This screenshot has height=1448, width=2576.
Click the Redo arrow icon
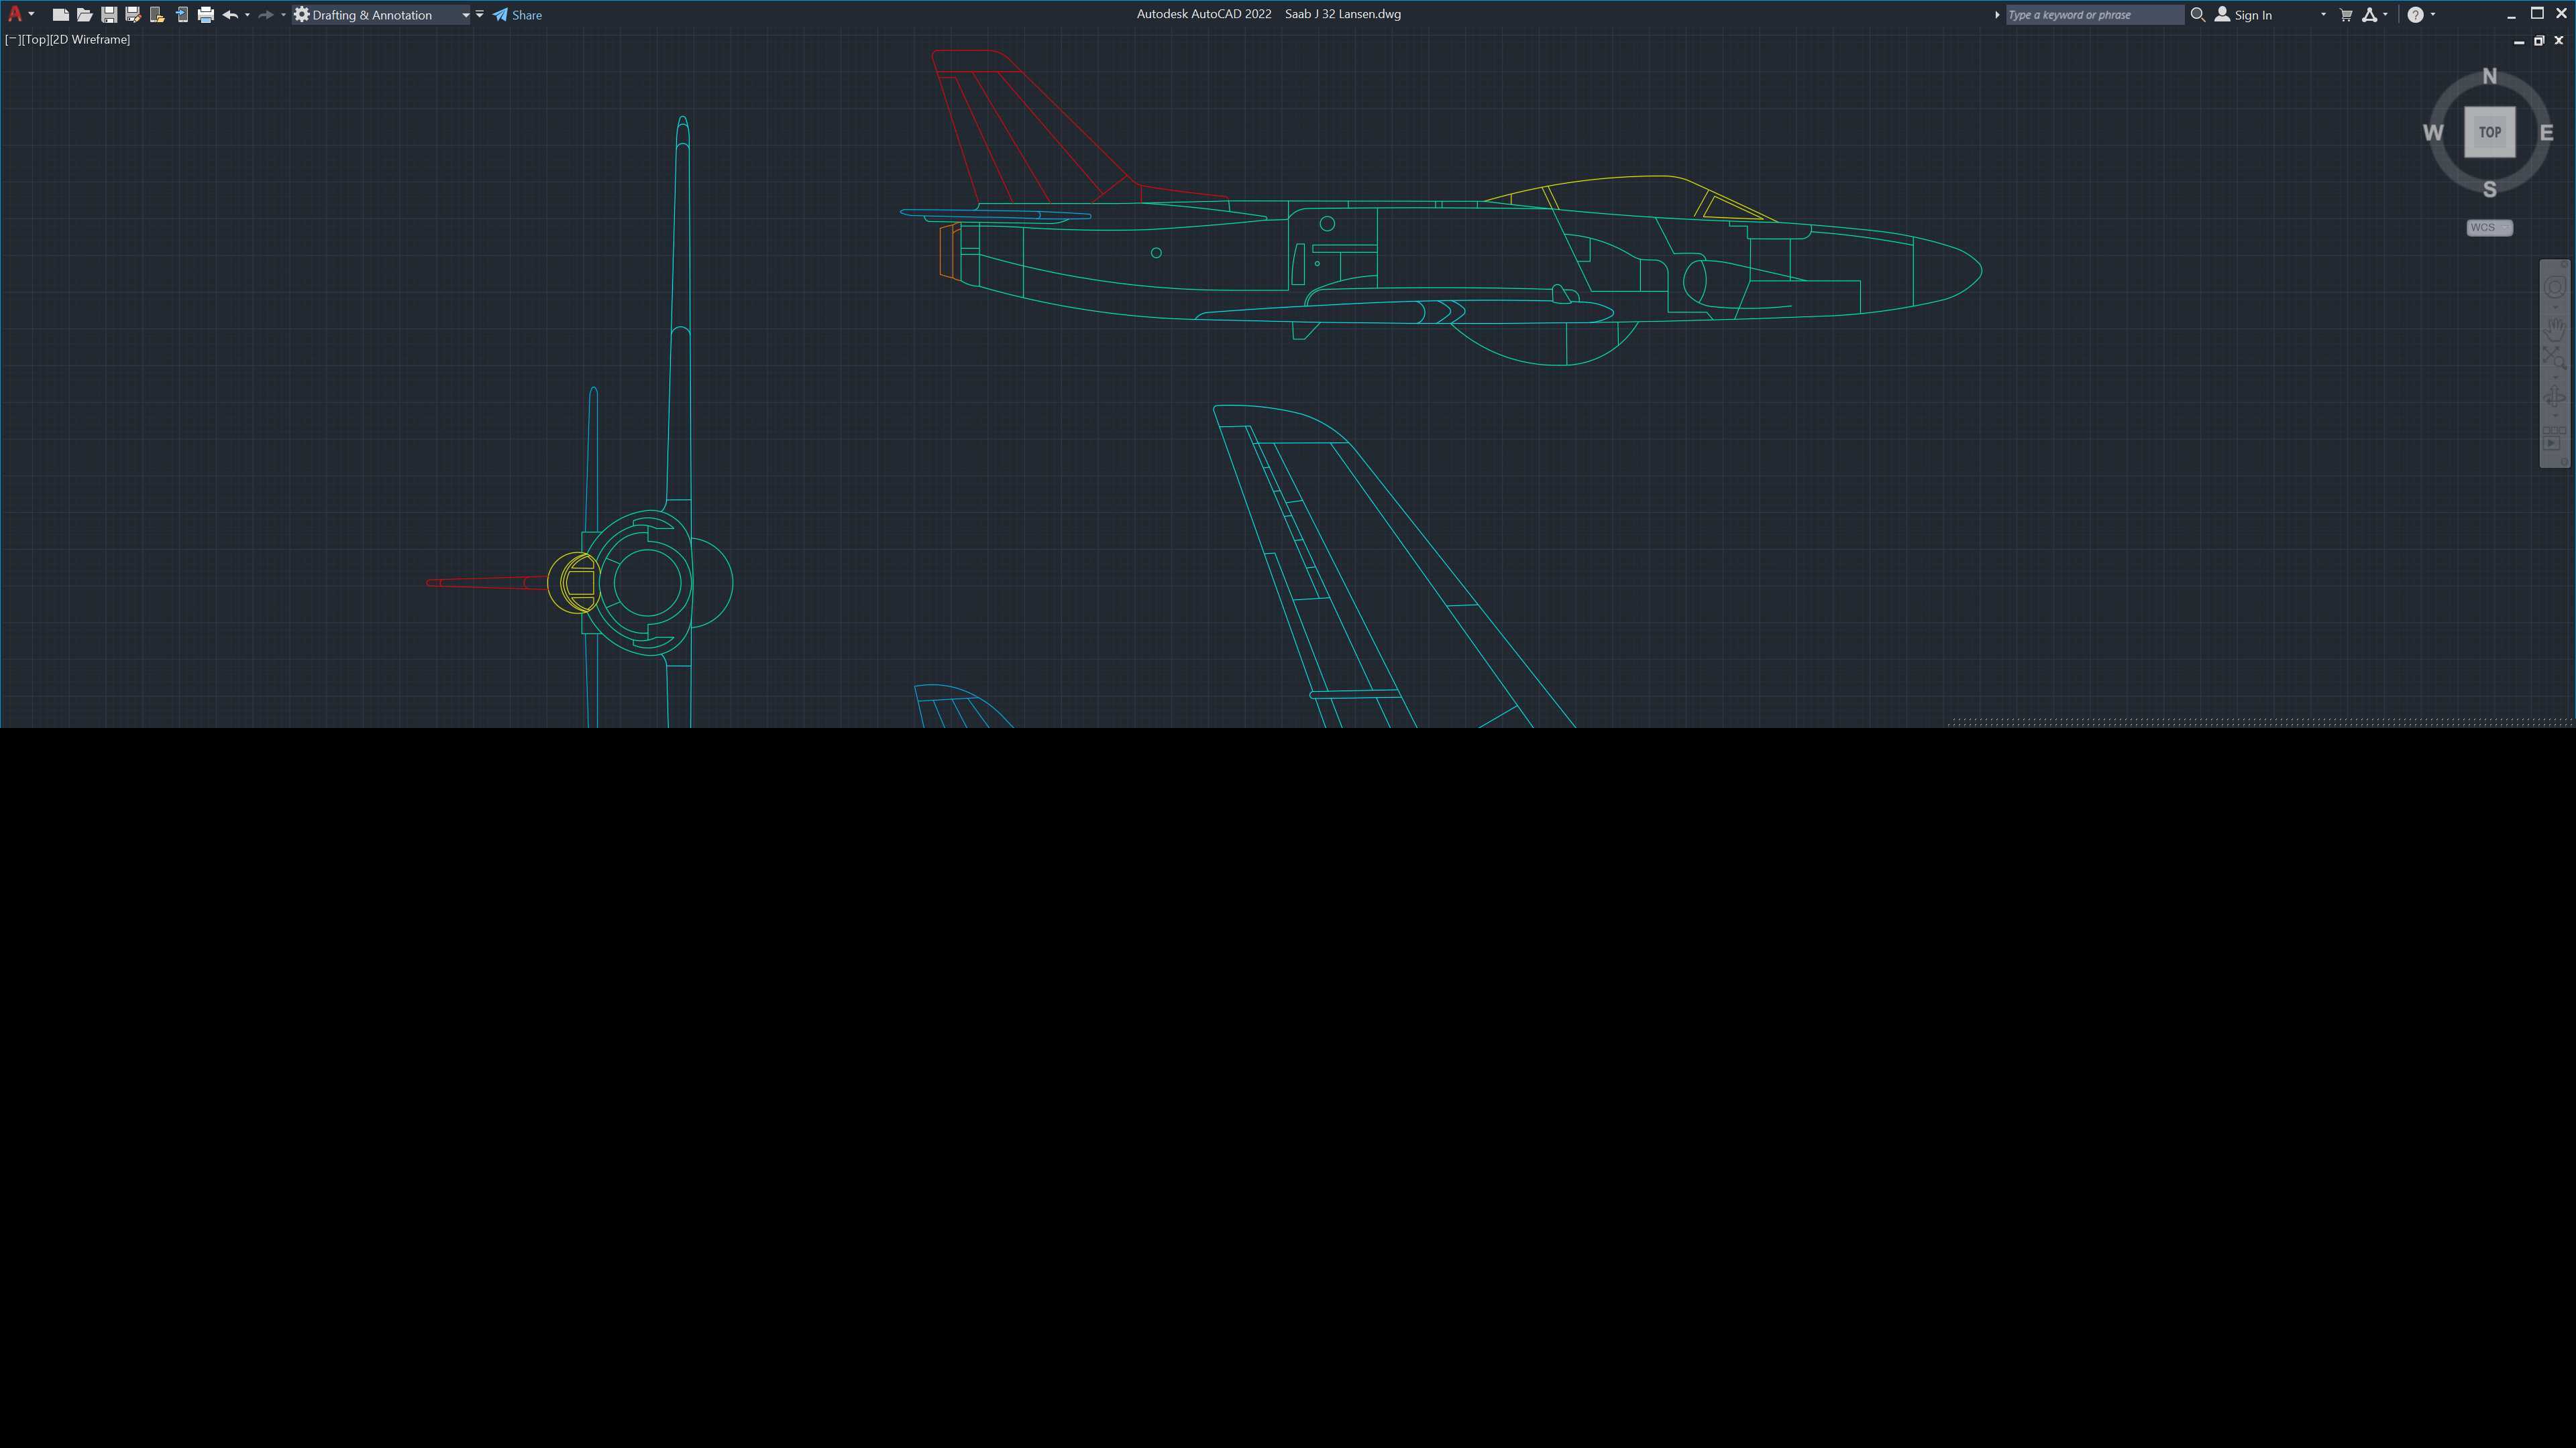[x=266, y=15]
